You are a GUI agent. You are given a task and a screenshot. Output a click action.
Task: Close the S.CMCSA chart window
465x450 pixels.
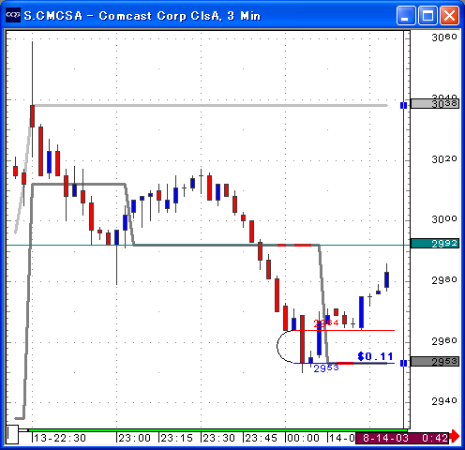coord(449,15)
